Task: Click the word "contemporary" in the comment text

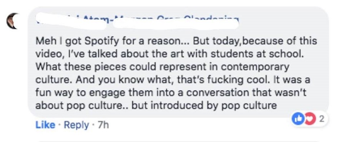Action: [255, 67]
